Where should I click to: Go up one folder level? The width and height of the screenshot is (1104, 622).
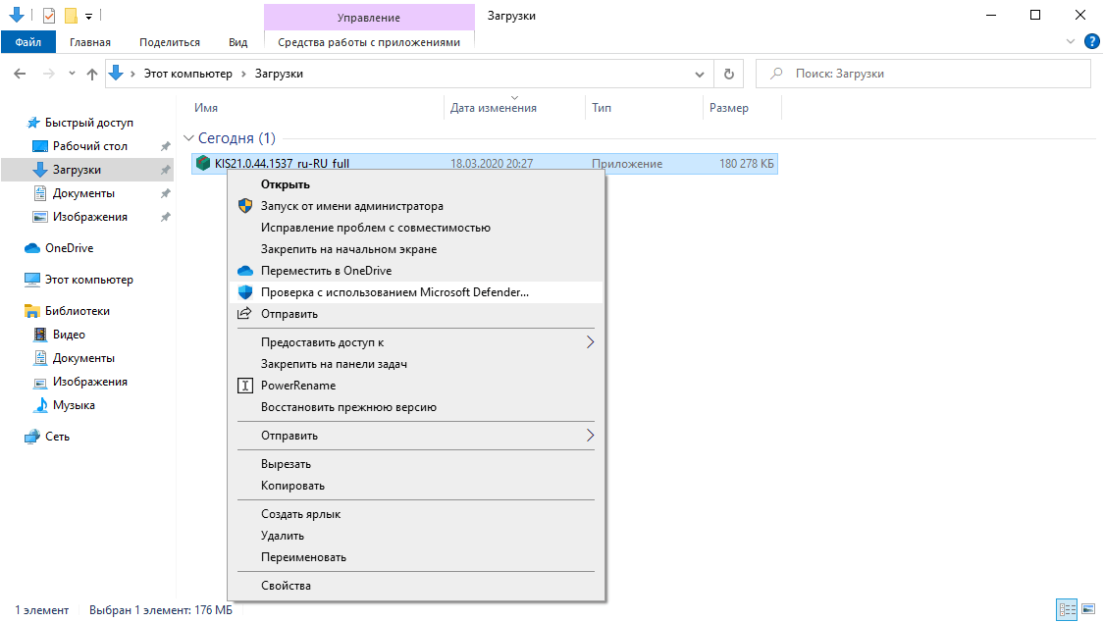pyautogui.click(x=92, y=73)
